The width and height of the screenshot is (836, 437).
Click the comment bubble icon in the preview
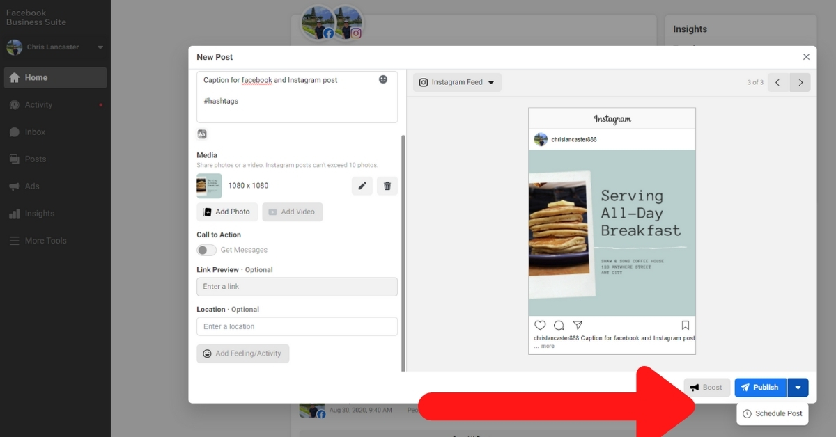[559, 325]
